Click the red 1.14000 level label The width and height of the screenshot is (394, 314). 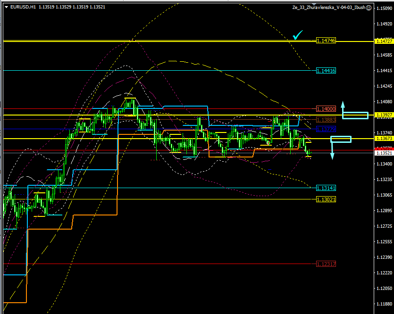point(326,109)
